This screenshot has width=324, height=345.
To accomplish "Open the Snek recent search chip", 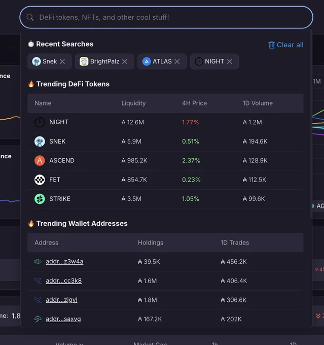I will (x=50, y=61).
